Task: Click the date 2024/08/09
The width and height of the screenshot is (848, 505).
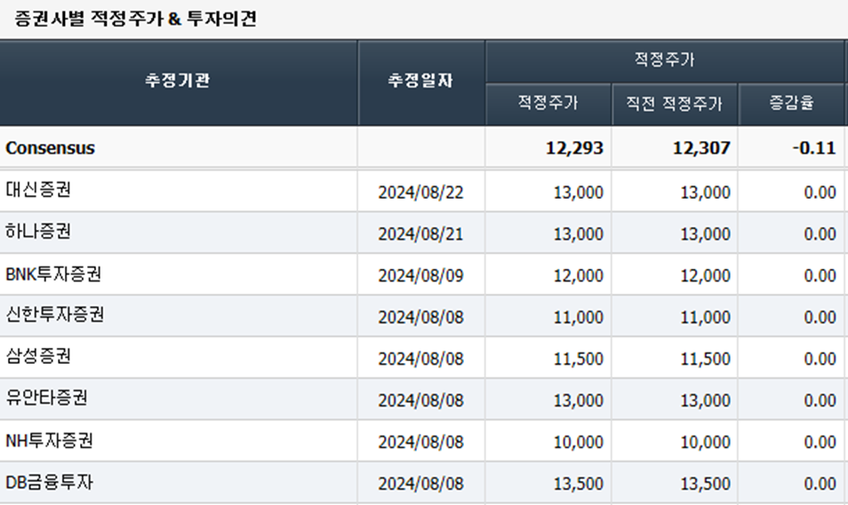Action: pos(420,275)
